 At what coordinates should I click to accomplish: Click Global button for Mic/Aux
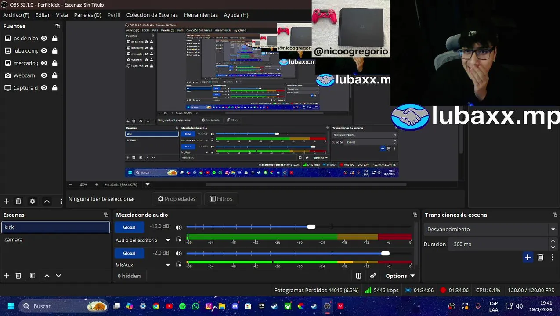pyautogui.click(x=129, y=253)
